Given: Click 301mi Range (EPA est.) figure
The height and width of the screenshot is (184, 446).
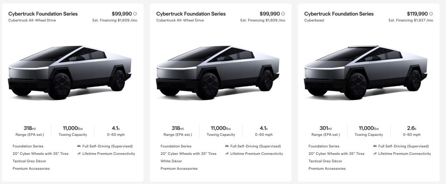Looking at the screenshot, I should 325,131.
